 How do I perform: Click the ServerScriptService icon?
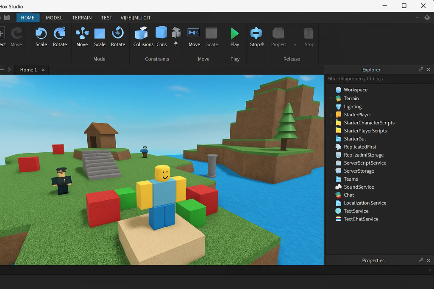click(x=338, y=163)
